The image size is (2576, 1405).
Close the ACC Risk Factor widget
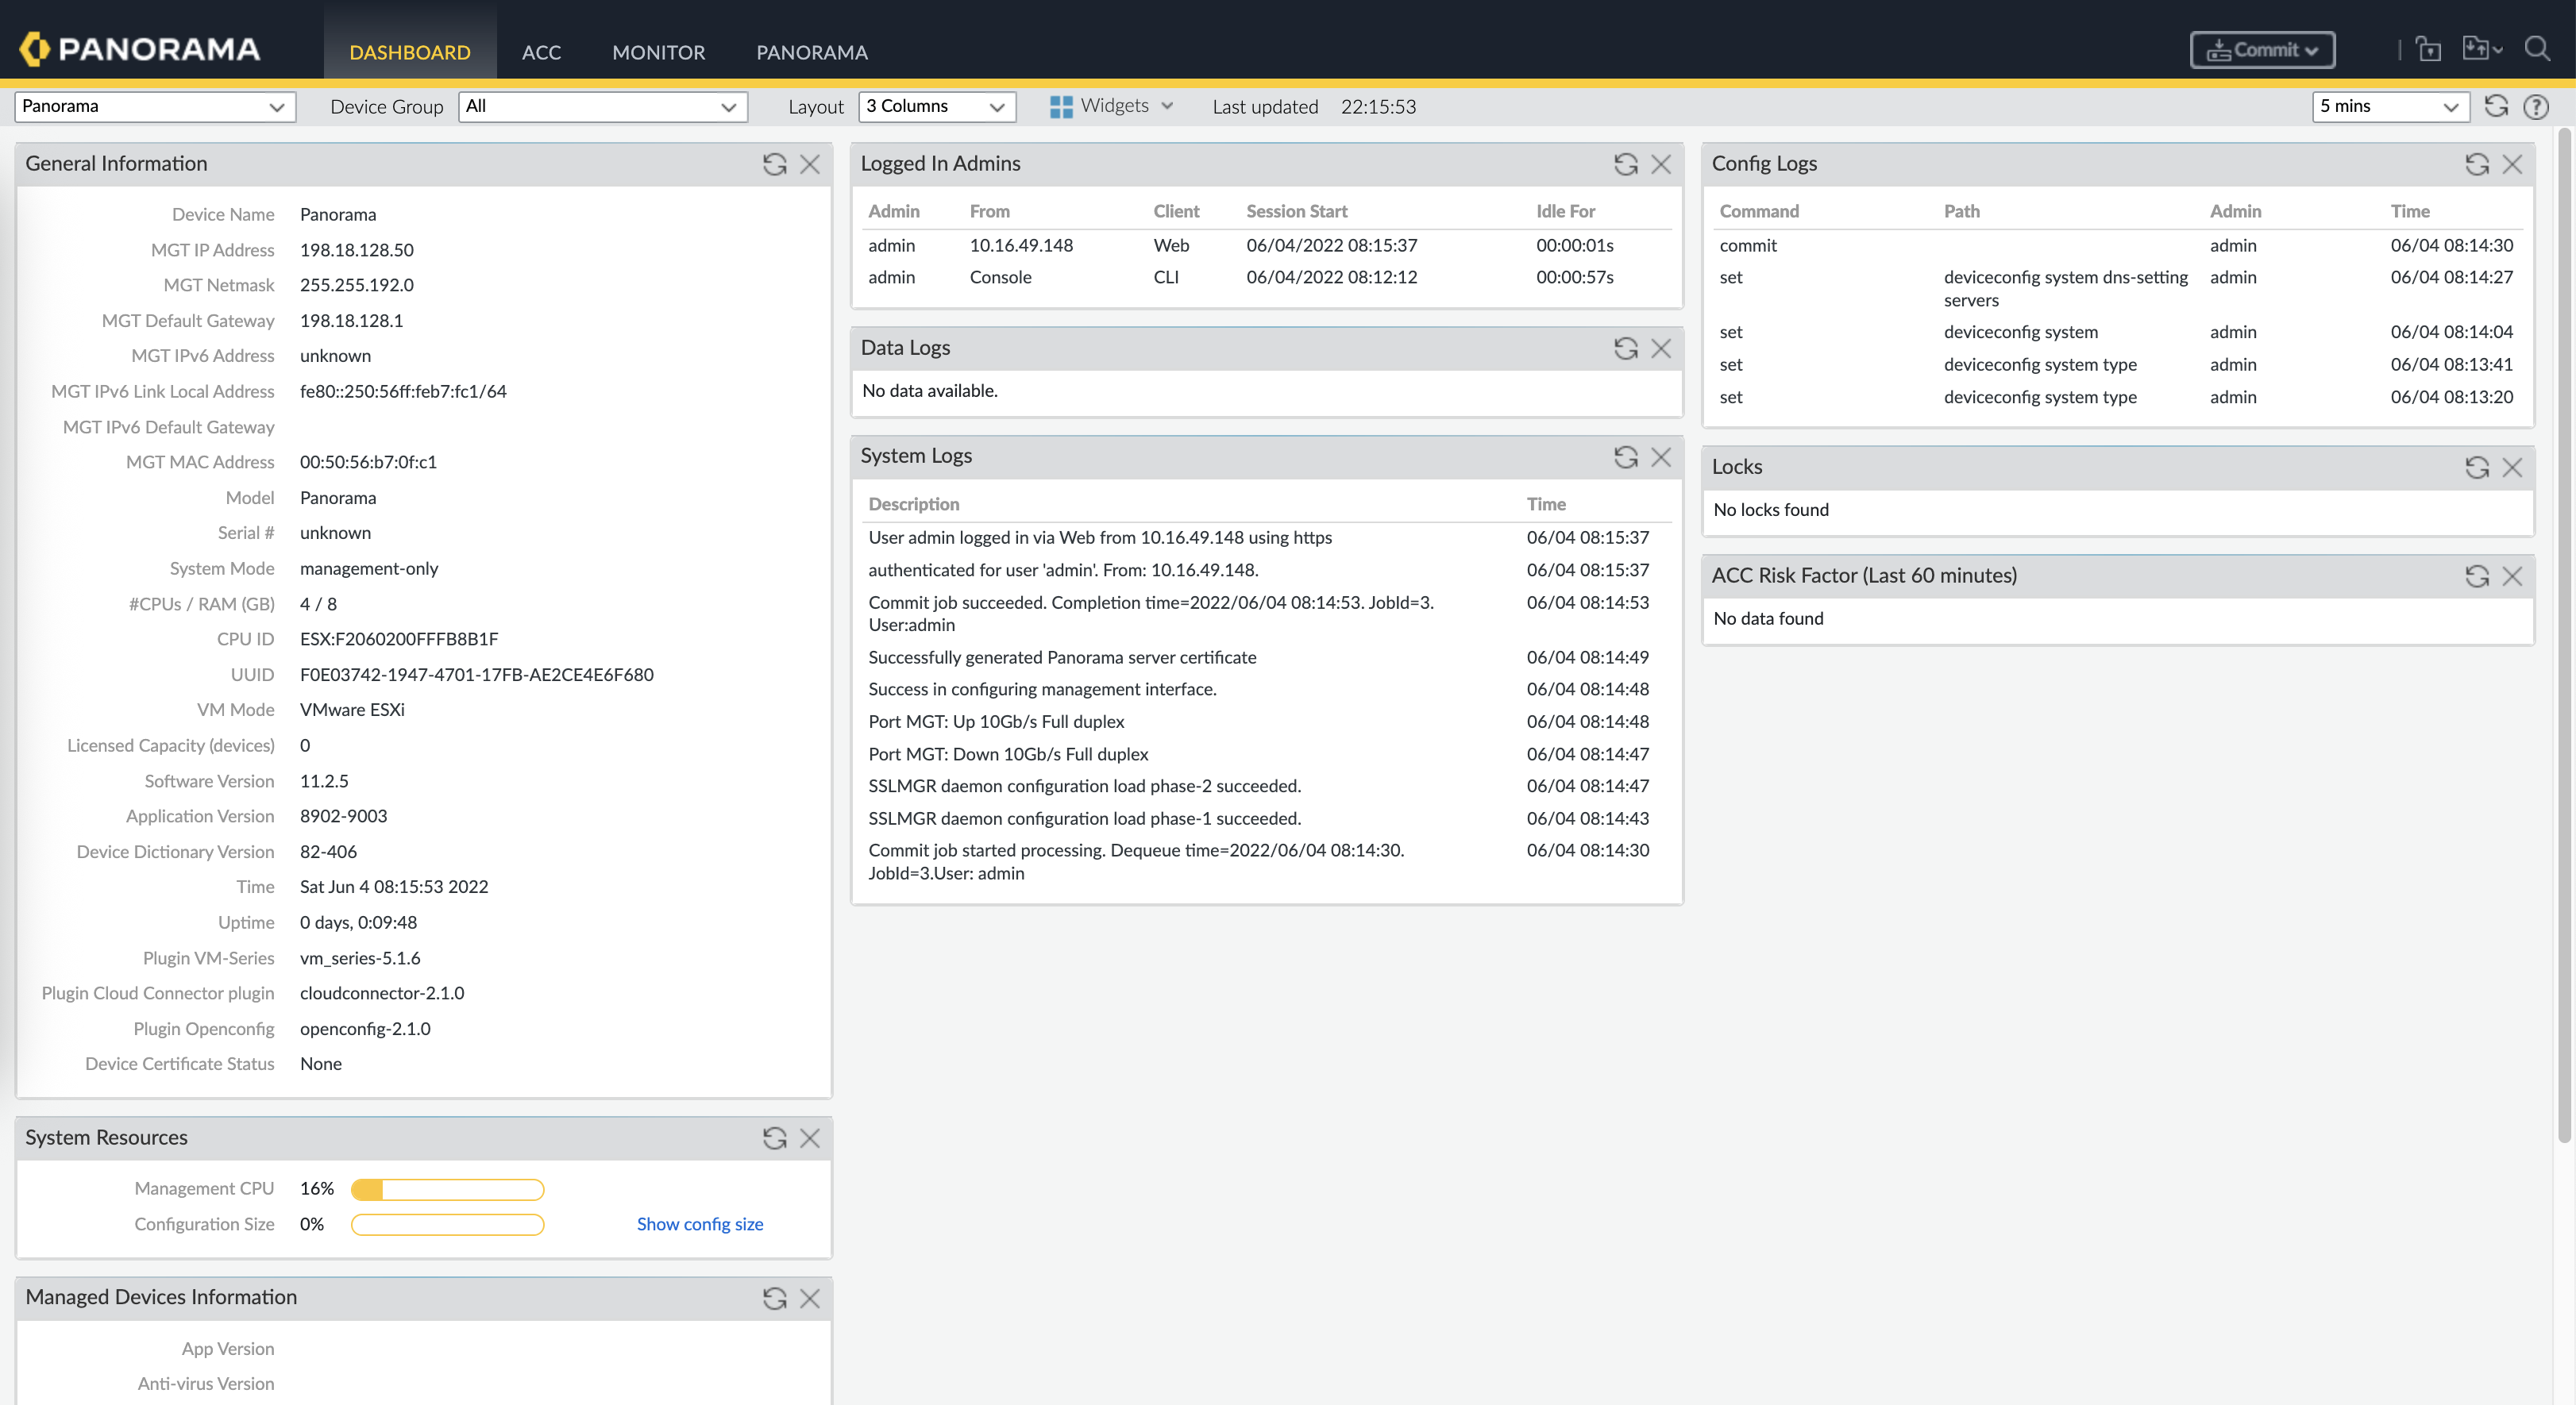pos(2512,575)
